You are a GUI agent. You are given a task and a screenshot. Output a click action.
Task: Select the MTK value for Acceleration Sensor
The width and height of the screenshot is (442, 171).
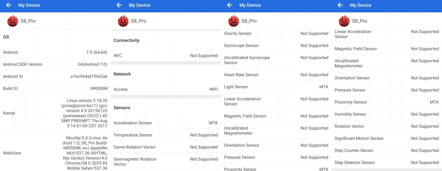click(213, 123)
